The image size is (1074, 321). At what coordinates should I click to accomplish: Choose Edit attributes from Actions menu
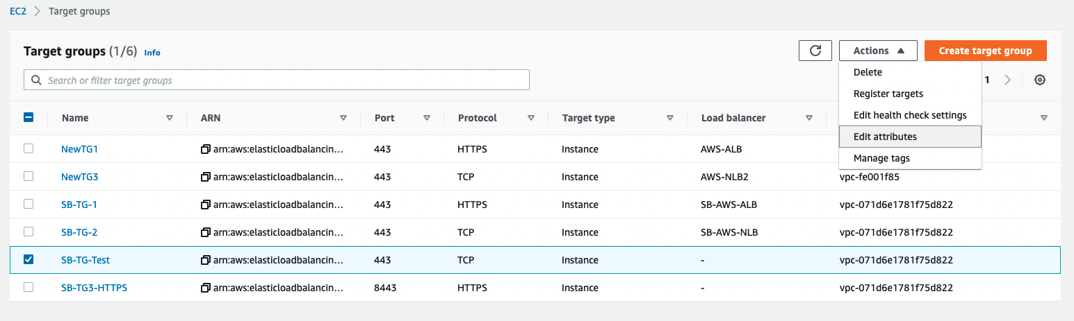point(885,137)
